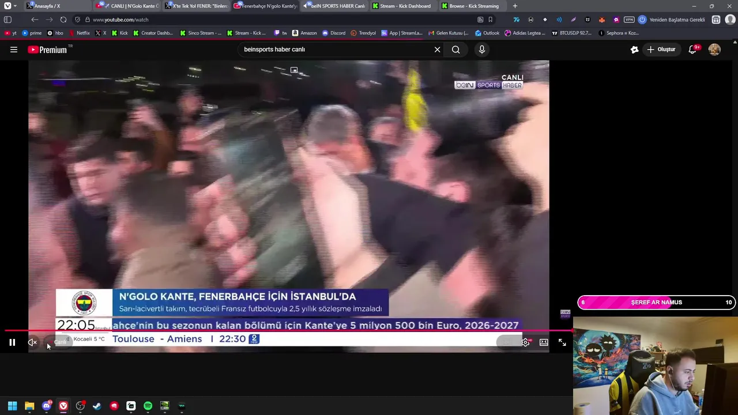Viewport: 738px width, 415px height.
Task: Click the ŞEREF AR NAMUS poll bar
Action: tap(657, 303)
